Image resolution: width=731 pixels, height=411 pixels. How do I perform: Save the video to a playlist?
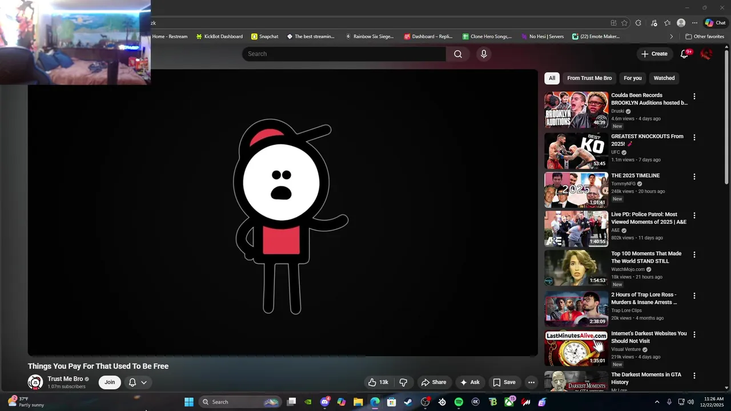[x=504, y=382]
